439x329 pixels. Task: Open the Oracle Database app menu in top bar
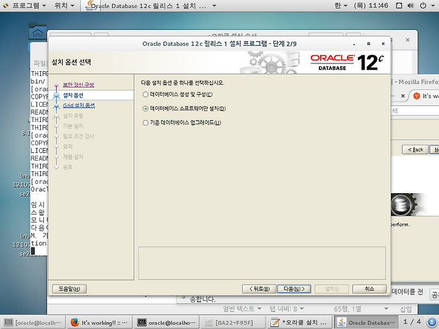tap(154, 5)
